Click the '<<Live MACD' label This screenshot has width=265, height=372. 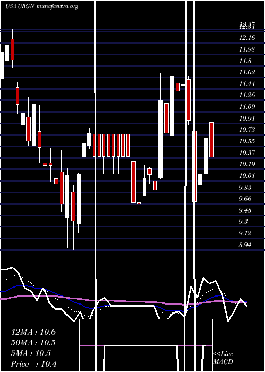(x=223, y=358)
